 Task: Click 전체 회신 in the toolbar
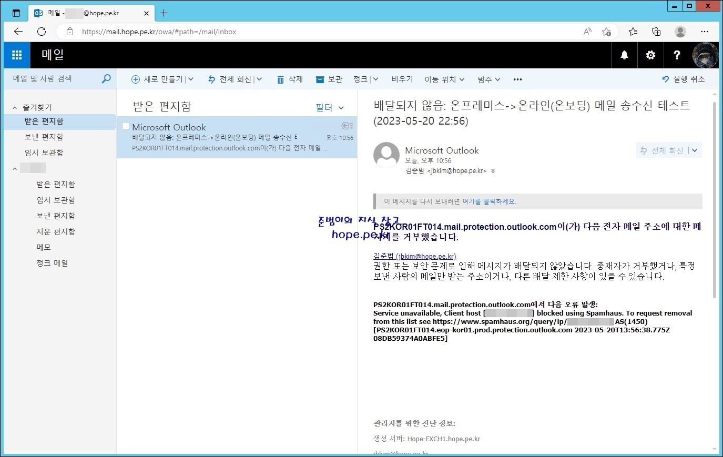pyautogui.click(x=229, y=79)
